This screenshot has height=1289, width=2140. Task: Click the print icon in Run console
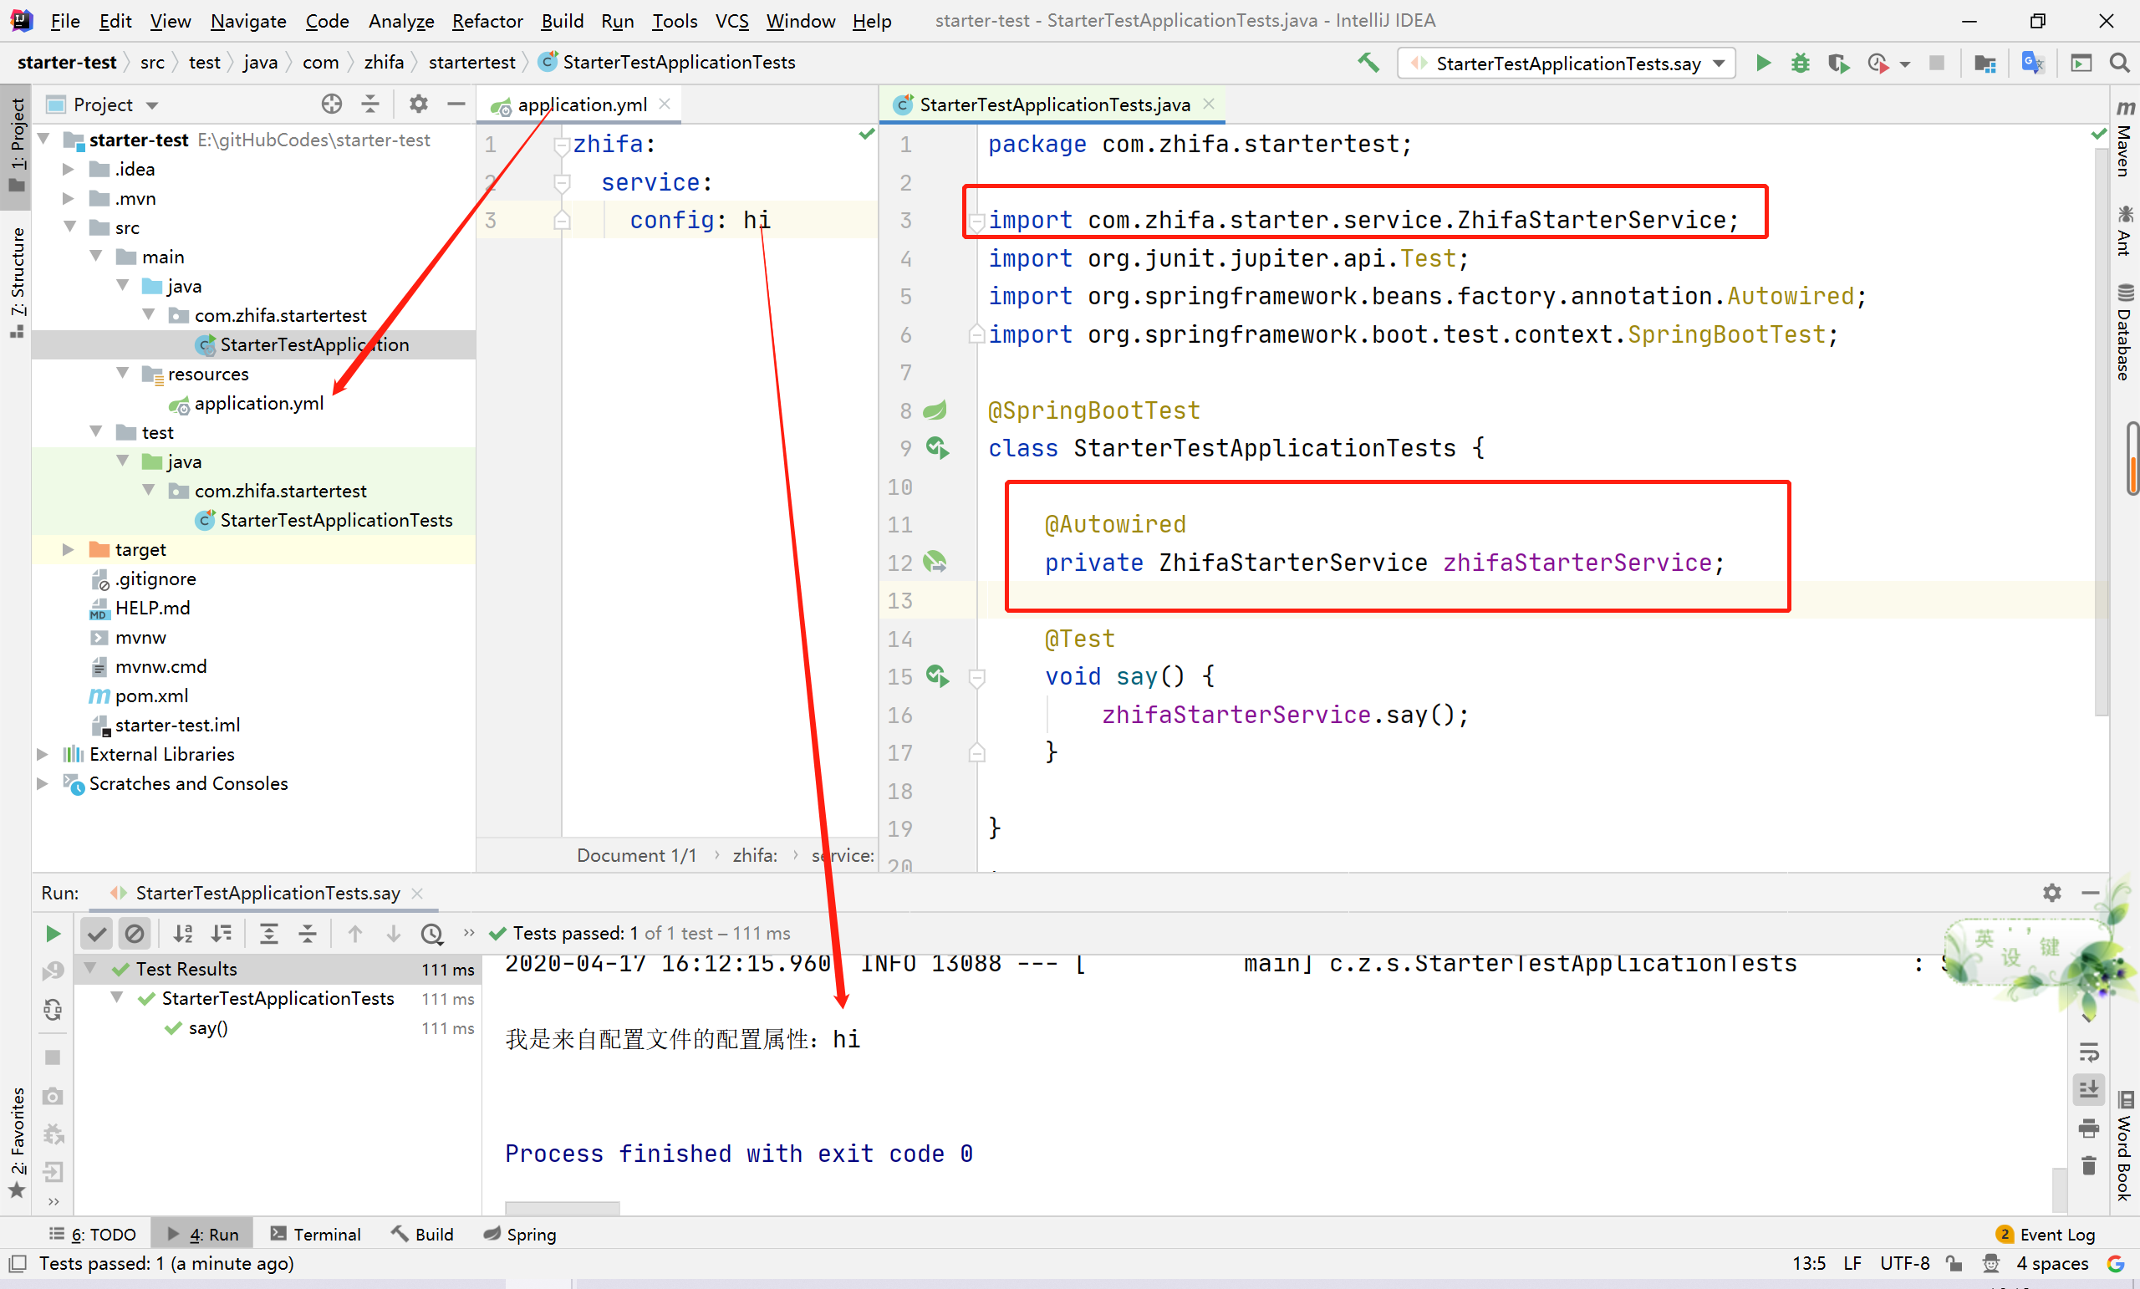click(x=2089, y=1128)
